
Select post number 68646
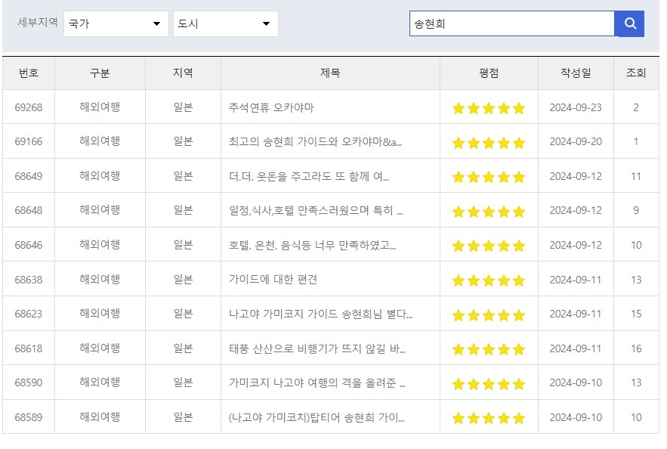[29, 245]
